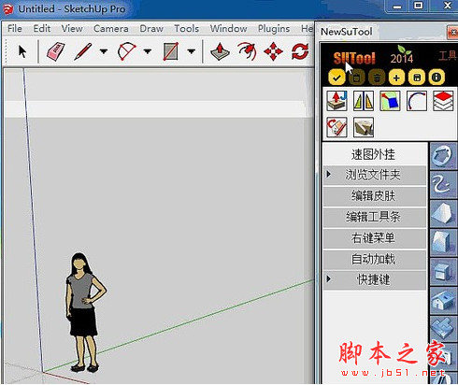Viewport: 458px width, 385px height.
Task: Expand the 快捷键 arrow
Action: tap(329, 278)
